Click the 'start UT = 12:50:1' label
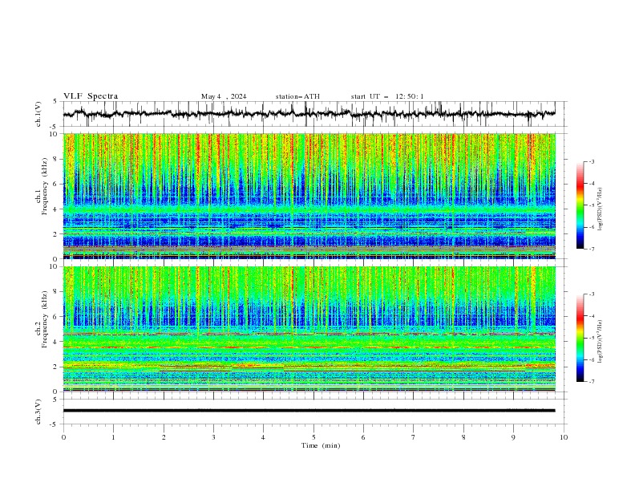Viewport: 635px width, 491px height. (387, 96)
